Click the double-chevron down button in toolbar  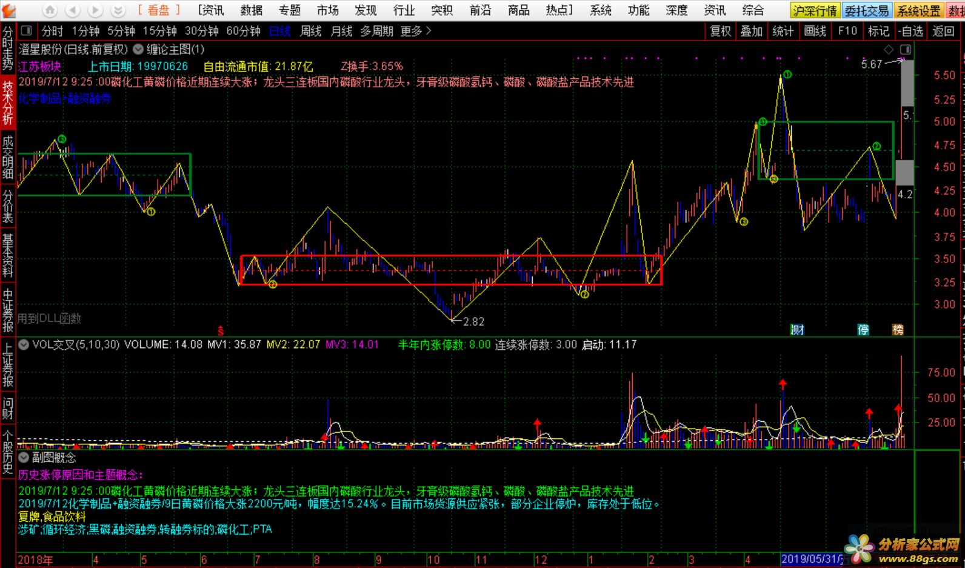[117, 10]
